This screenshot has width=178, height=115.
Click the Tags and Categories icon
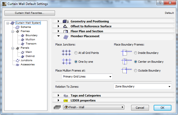pos(66,96)
